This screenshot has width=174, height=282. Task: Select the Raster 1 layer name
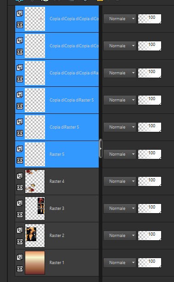click(57, 263)
